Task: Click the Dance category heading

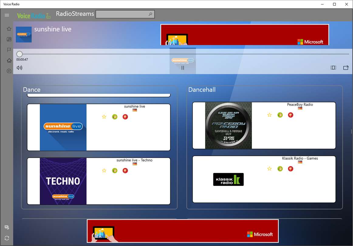Action: click(x=32, y=90)
